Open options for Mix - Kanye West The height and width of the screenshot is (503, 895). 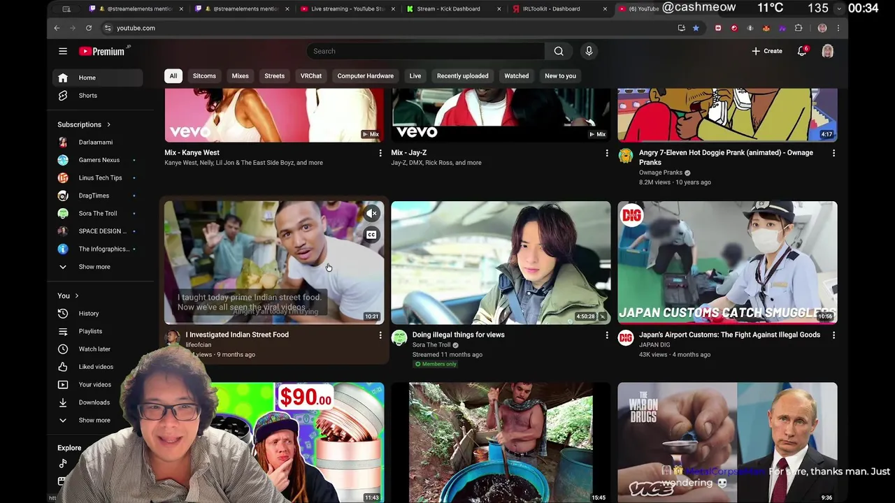(x=380, y=153)
